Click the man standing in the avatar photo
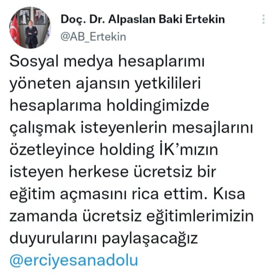This screenshot has height=279, width=279. point(31,34)
